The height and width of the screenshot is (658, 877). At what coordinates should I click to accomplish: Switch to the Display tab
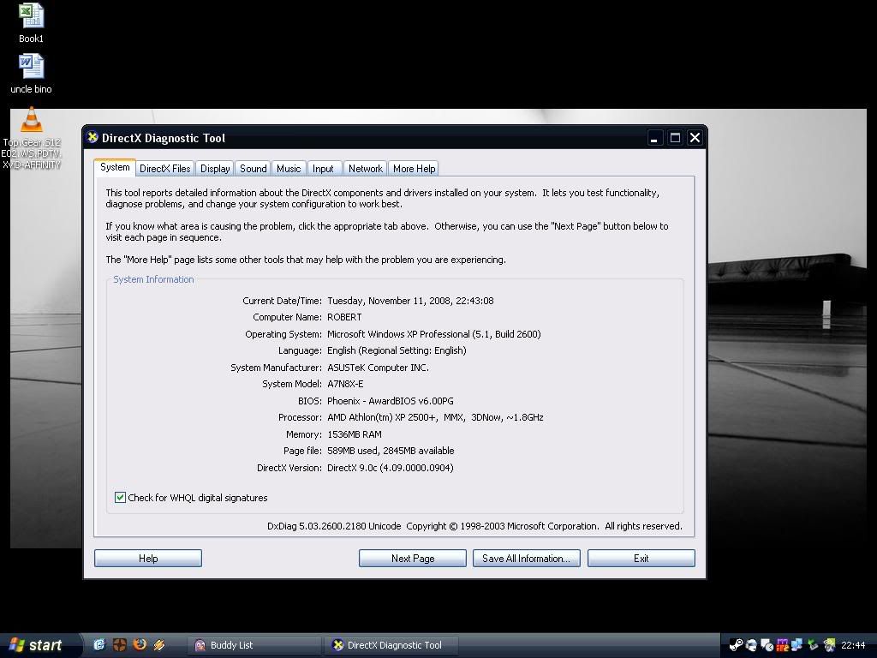point(215,169)
